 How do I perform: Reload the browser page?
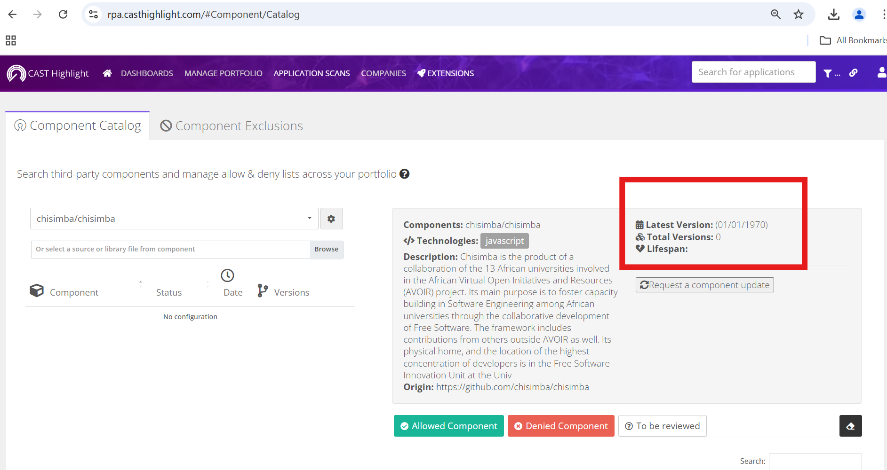(x=63, y=15)
